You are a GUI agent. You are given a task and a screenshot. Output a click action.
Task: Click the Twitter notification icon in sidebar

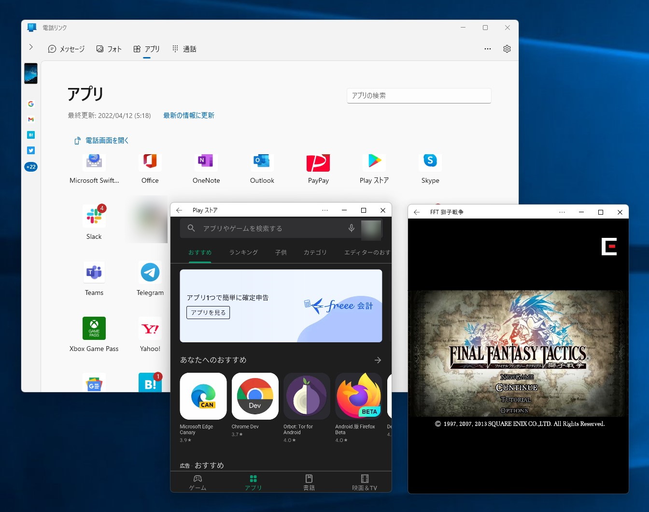[x=31, y=150]
